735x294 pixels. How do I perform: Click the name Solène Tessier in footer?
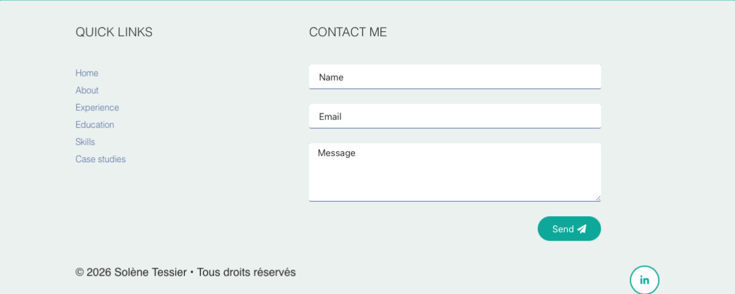pos(150,272)
